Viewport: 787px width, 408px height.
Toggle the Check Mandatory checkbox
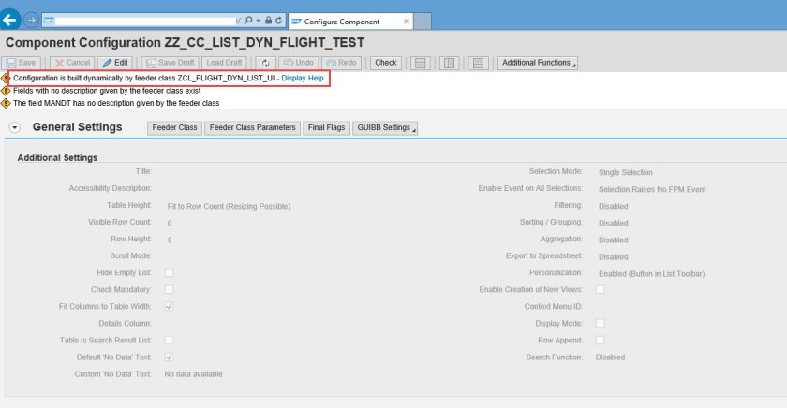tap(170, 290)
